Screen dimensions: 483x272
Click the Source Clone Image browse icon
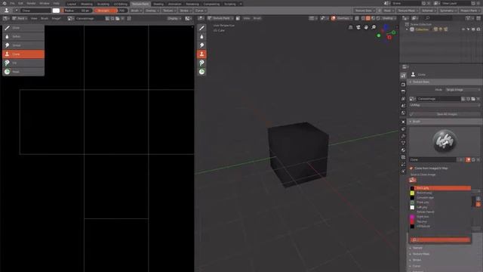413,180
